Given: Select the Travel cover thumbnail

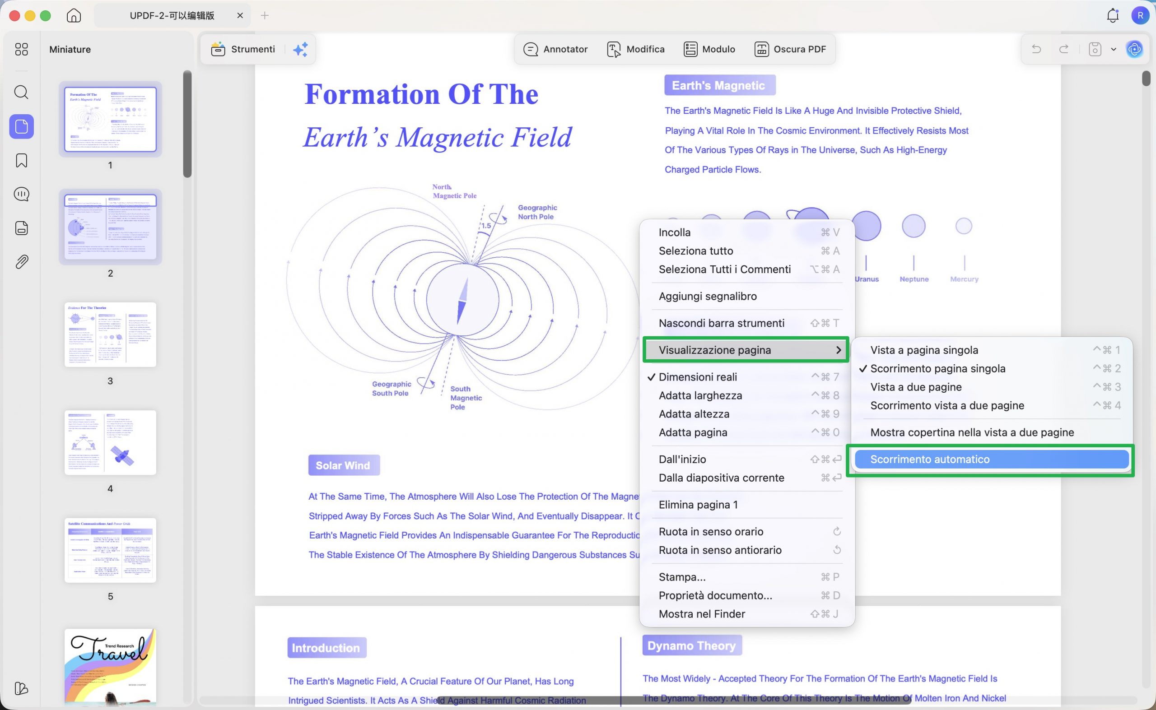Looking at the screenshot, I should (x=110, y=667).
